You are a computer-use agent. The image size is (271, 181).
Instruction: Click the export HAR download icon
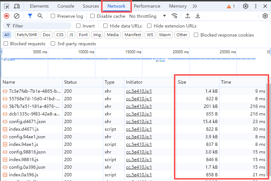tap(198, 16)
